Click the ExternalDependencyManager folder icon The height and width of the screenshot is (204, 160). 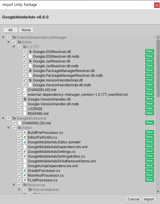click(x=14, y=37)
